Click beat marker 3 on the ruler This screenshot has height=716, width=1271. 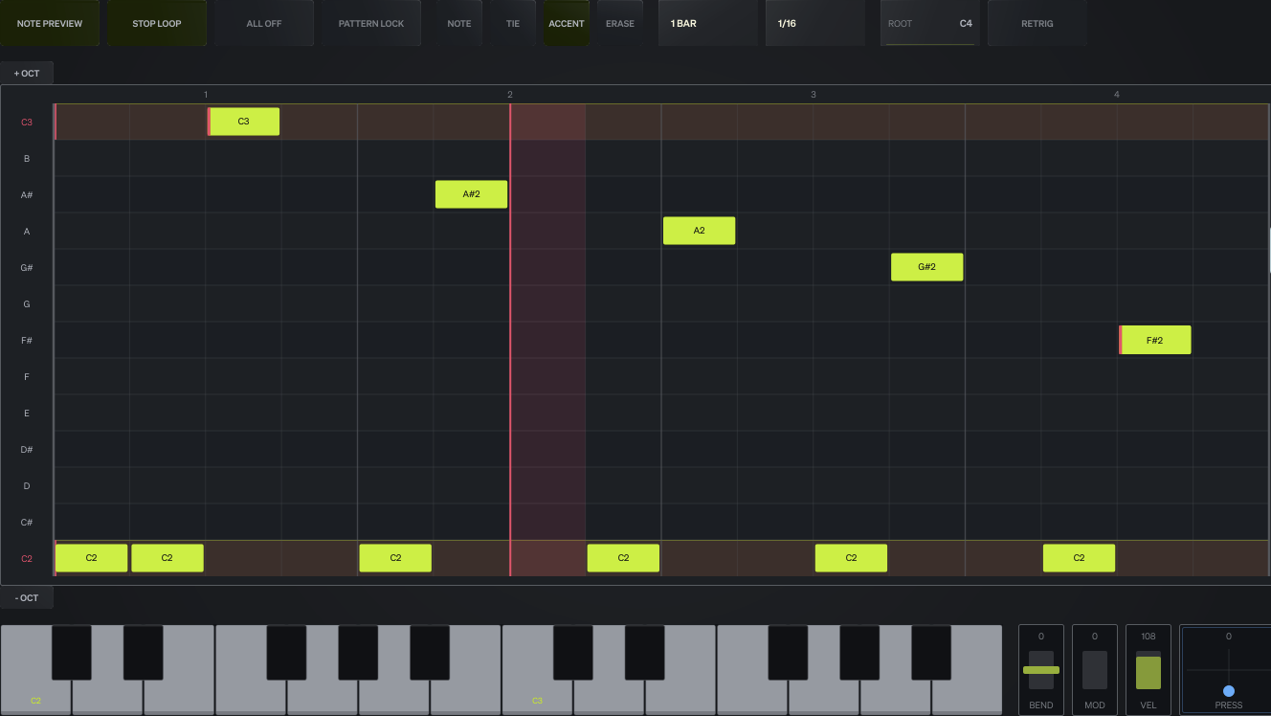814,95
